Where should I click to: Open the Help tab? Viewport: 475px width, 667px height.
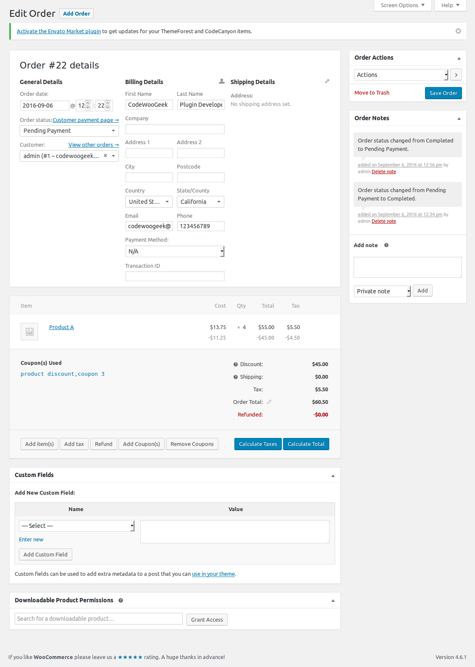click(450, 5)
